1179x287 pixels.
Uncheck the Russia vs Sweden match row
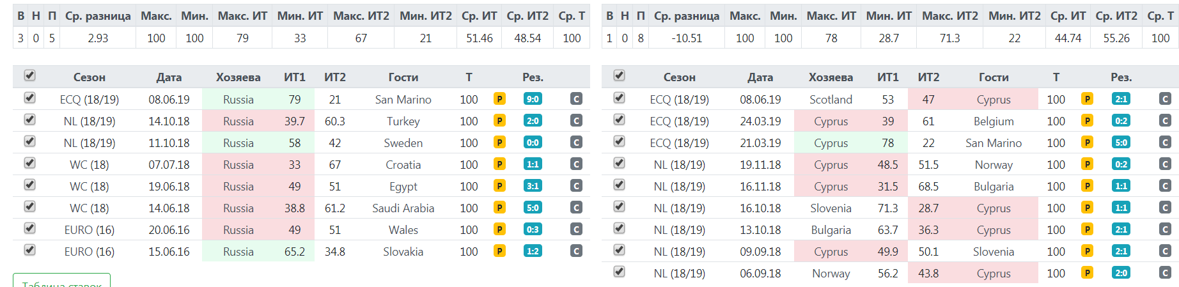[x=29, y=141]
